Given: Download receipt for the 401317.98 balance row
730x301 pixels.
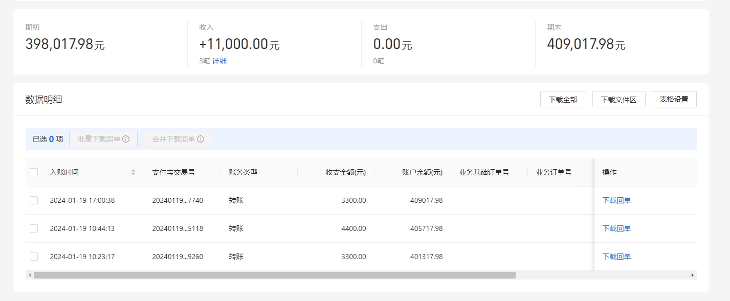Looking at the screenshot, I should coord(617,257).
